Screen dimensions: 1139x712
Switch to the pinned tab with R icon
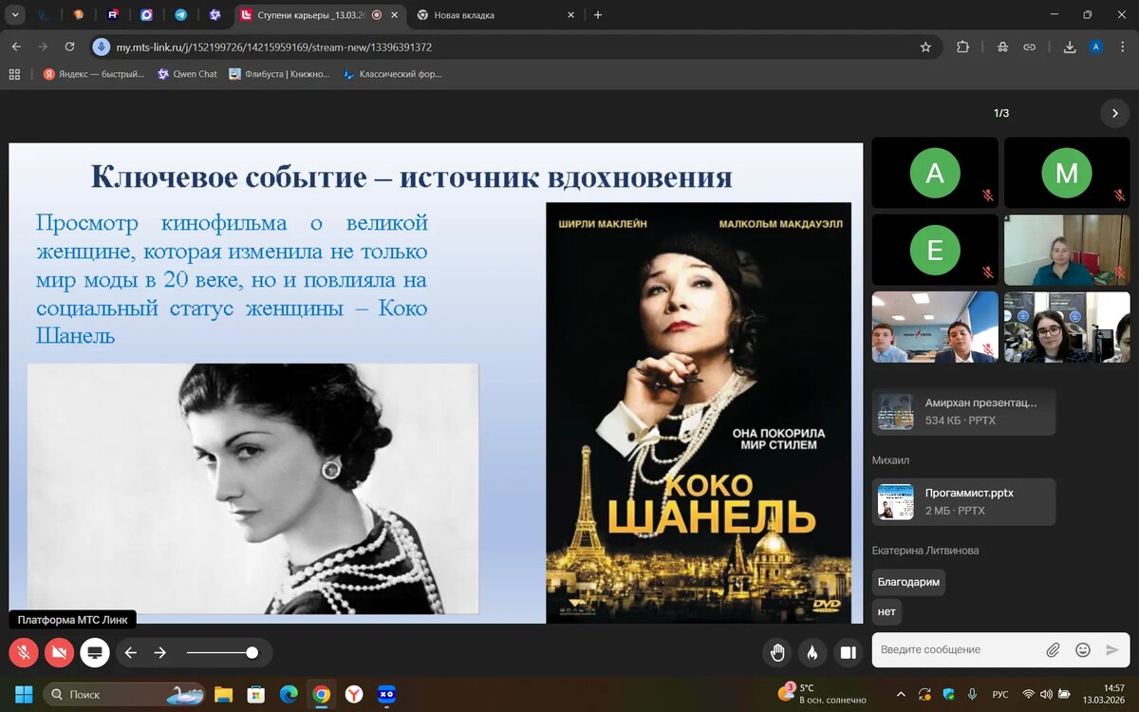(113, 15)
